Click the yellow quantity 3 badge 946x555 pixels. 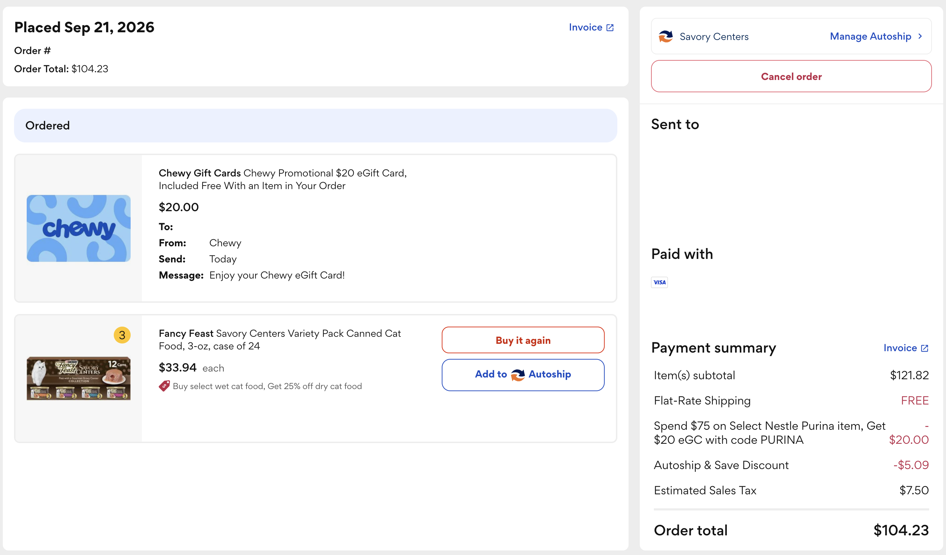(x=122, y=335)
